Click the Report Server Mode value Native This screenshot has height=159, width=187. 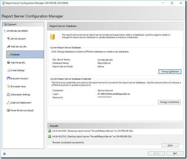pyautogui.click(x=101, y=67)
